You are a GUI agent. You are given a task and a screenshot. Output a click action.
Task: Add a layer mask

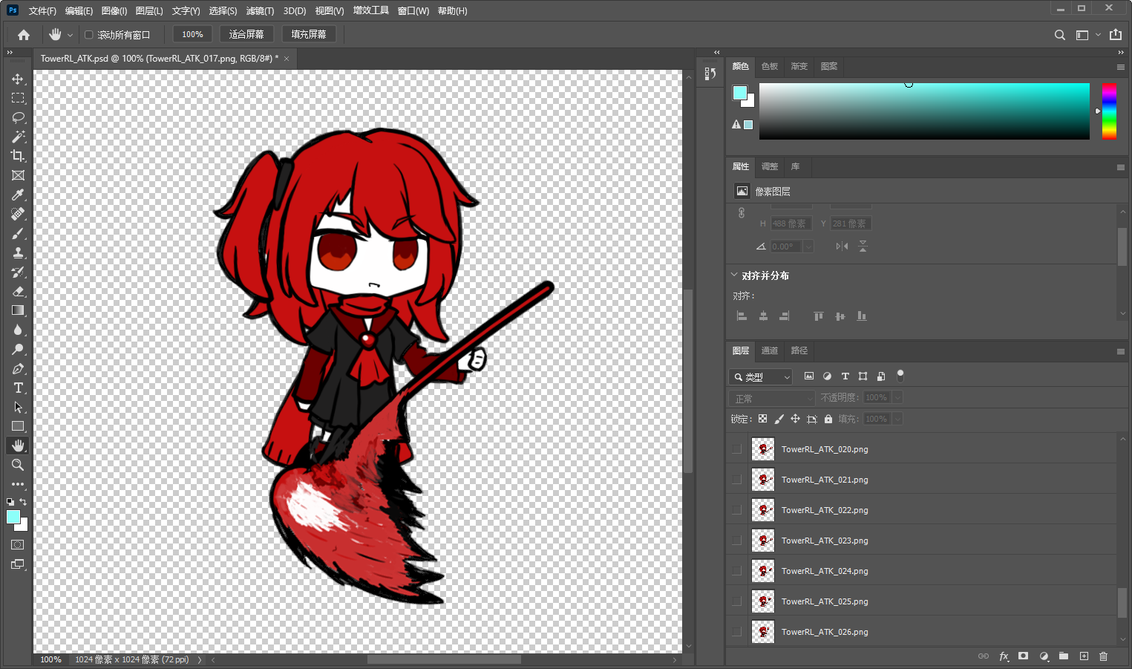click(1024, 656)
